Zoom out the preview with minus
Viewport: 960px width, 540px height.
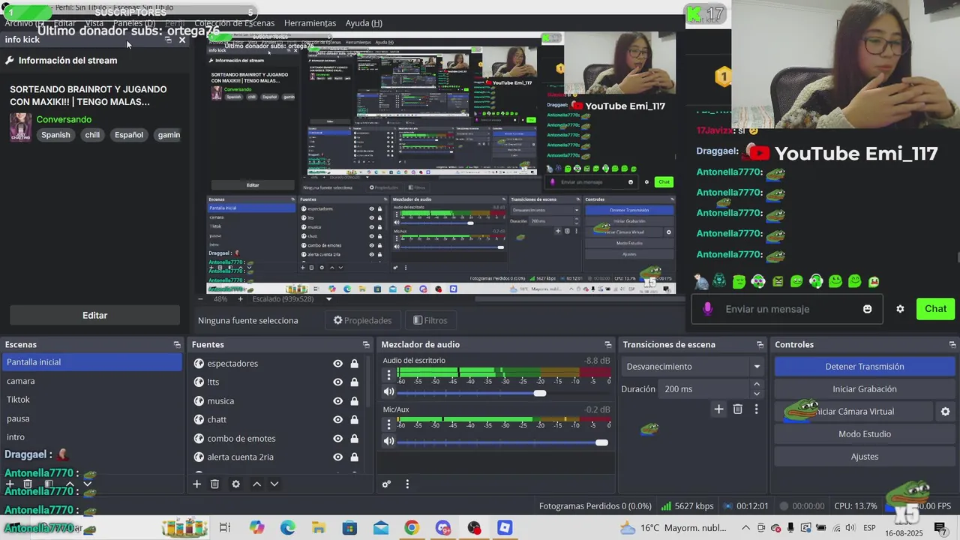201,298
